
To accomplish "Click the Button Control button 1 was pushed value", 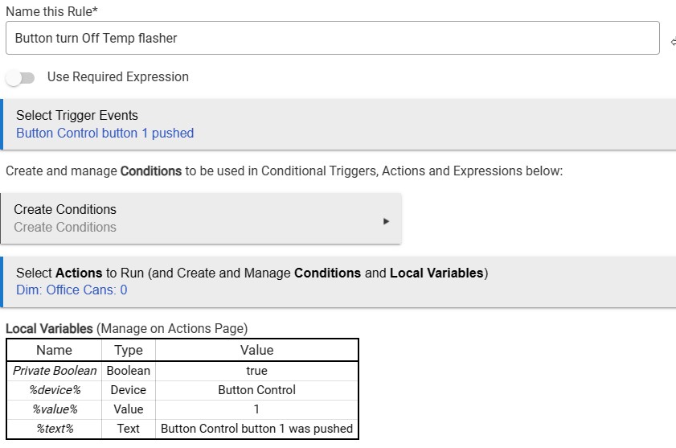I will pyautogui.click(x=256, y=429).
